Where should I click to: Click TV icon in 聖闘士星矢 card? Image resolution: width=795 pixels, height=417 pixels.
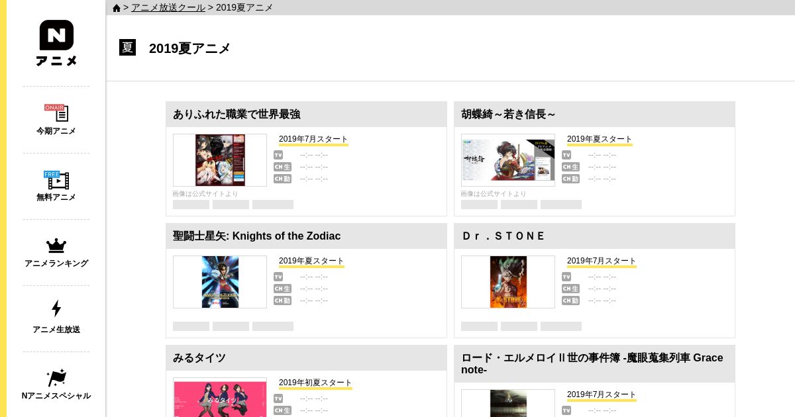pyautogui.click(x=278, y=277)
